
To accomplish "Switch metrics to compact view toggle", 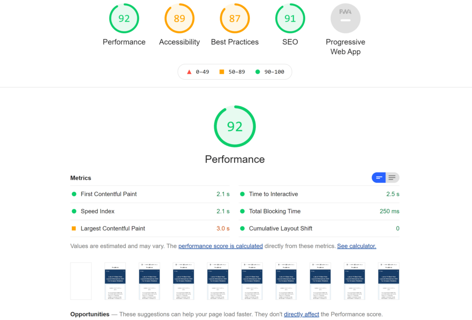I will click(379, 178).
